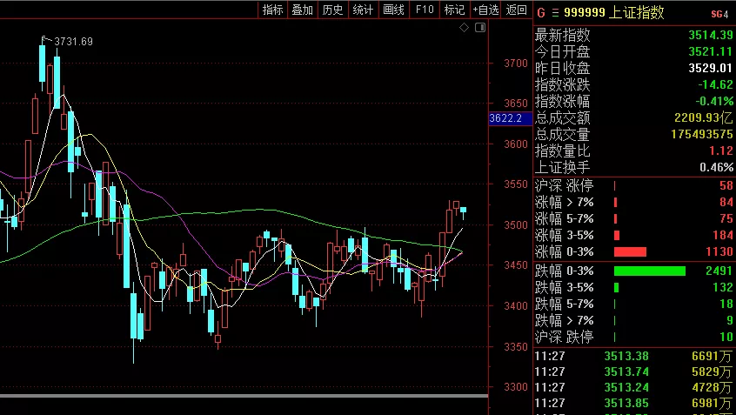Select the 今日开盘 value 3521.11

[711, 51]
